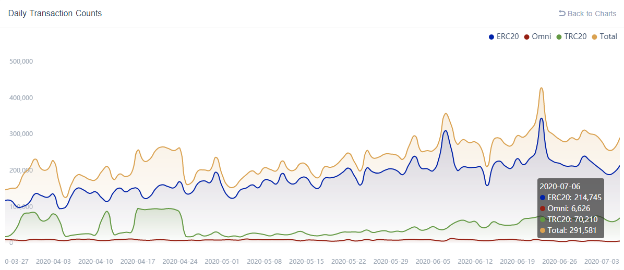624x270 pixels.
Task: Toggle the Total series via its orange dot
Action: [x=595, y=36]
